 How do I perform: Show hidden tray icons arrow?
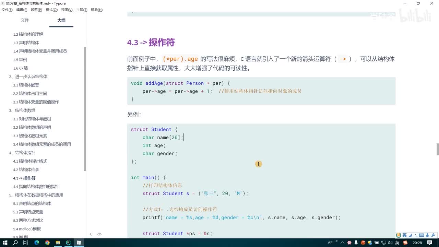(342, 243)
